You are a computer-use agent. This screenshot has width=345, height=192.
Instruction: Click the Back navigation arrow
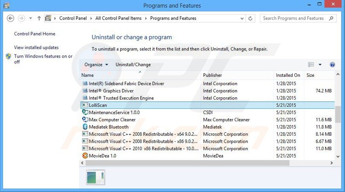(10, 18)
